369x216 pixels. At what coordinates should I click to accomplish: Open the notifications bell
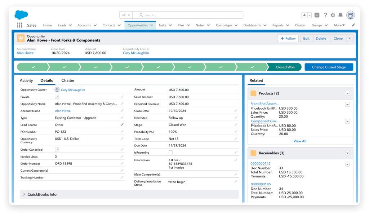(341, 15)
